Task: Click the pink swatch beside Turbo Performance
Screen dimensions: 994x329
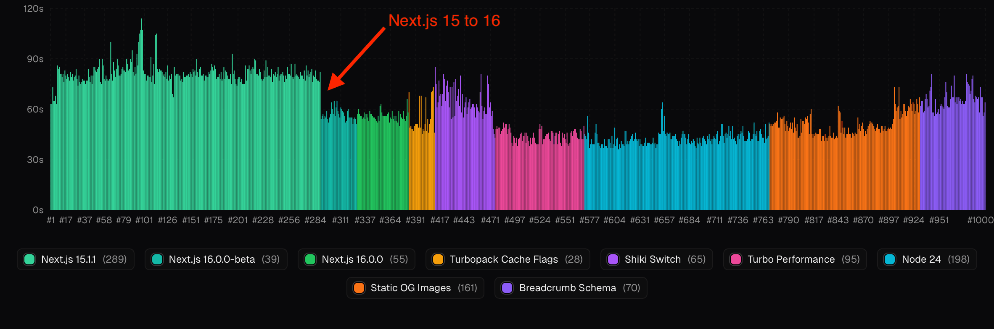Action: [736, 259]
